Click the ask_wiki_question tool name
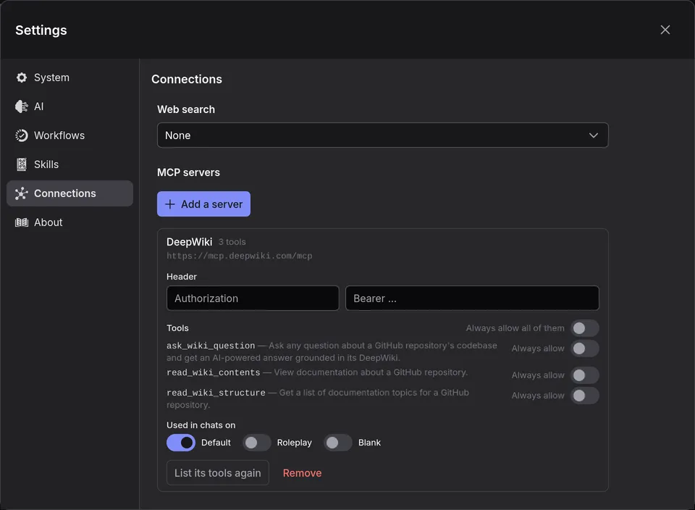The image size is (695, 510). [211, 346]
